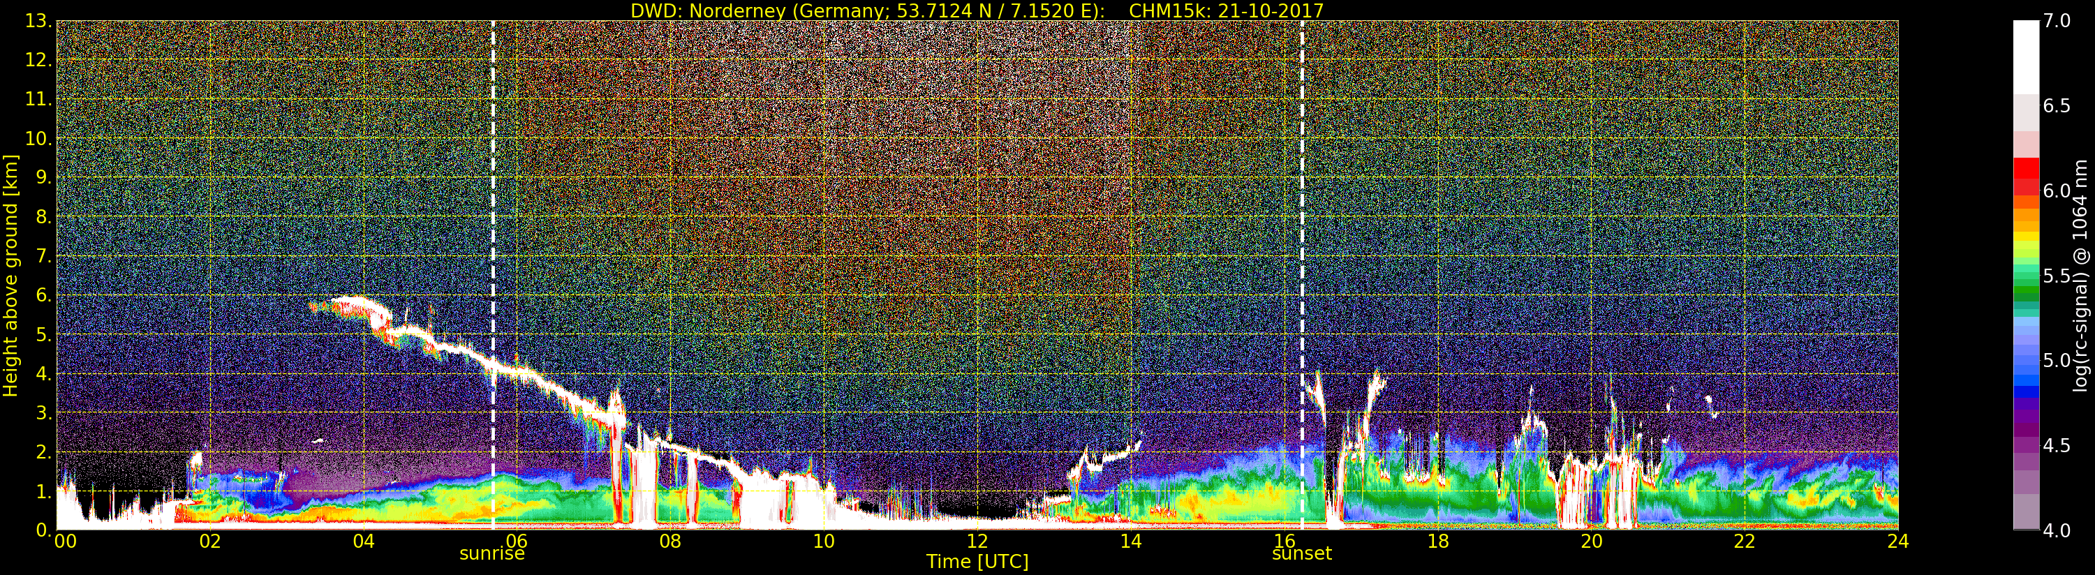Click the height tick label '7.' on the y-axis
Image resolution: width=2095 pixels, height=575 pixels.
[44, 256]
